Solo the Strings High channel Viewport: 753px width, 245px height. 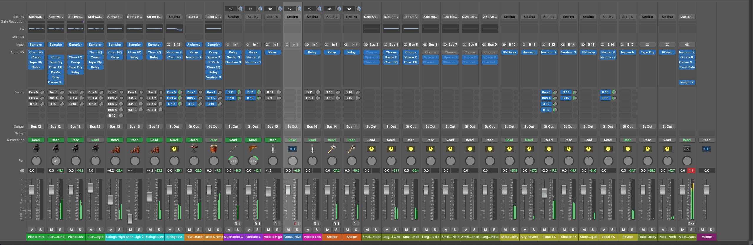pos(119,229)
